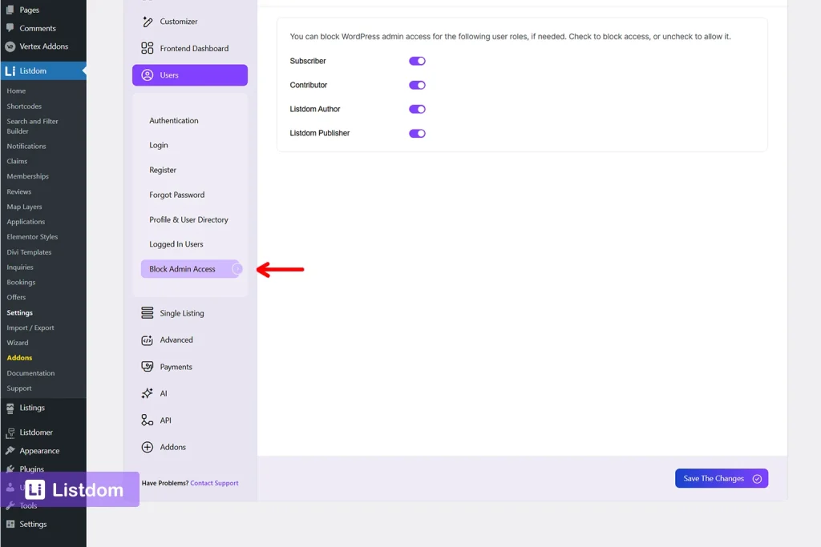Open the Offers page
The height and width of the screenshot is (547, 821).
click(x=16, y=297)
